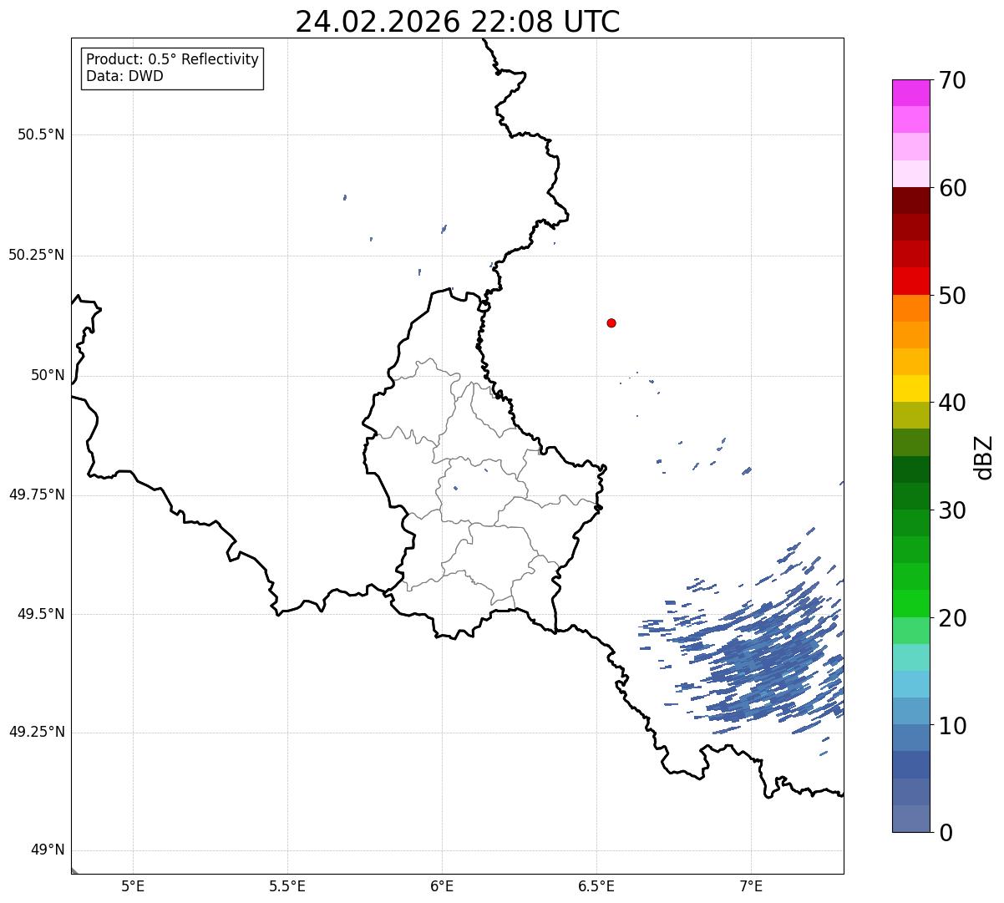Click the 50.25°N latitude label
The height and width of the screenshot is (903, 1004).
click(x=37, y=255)
